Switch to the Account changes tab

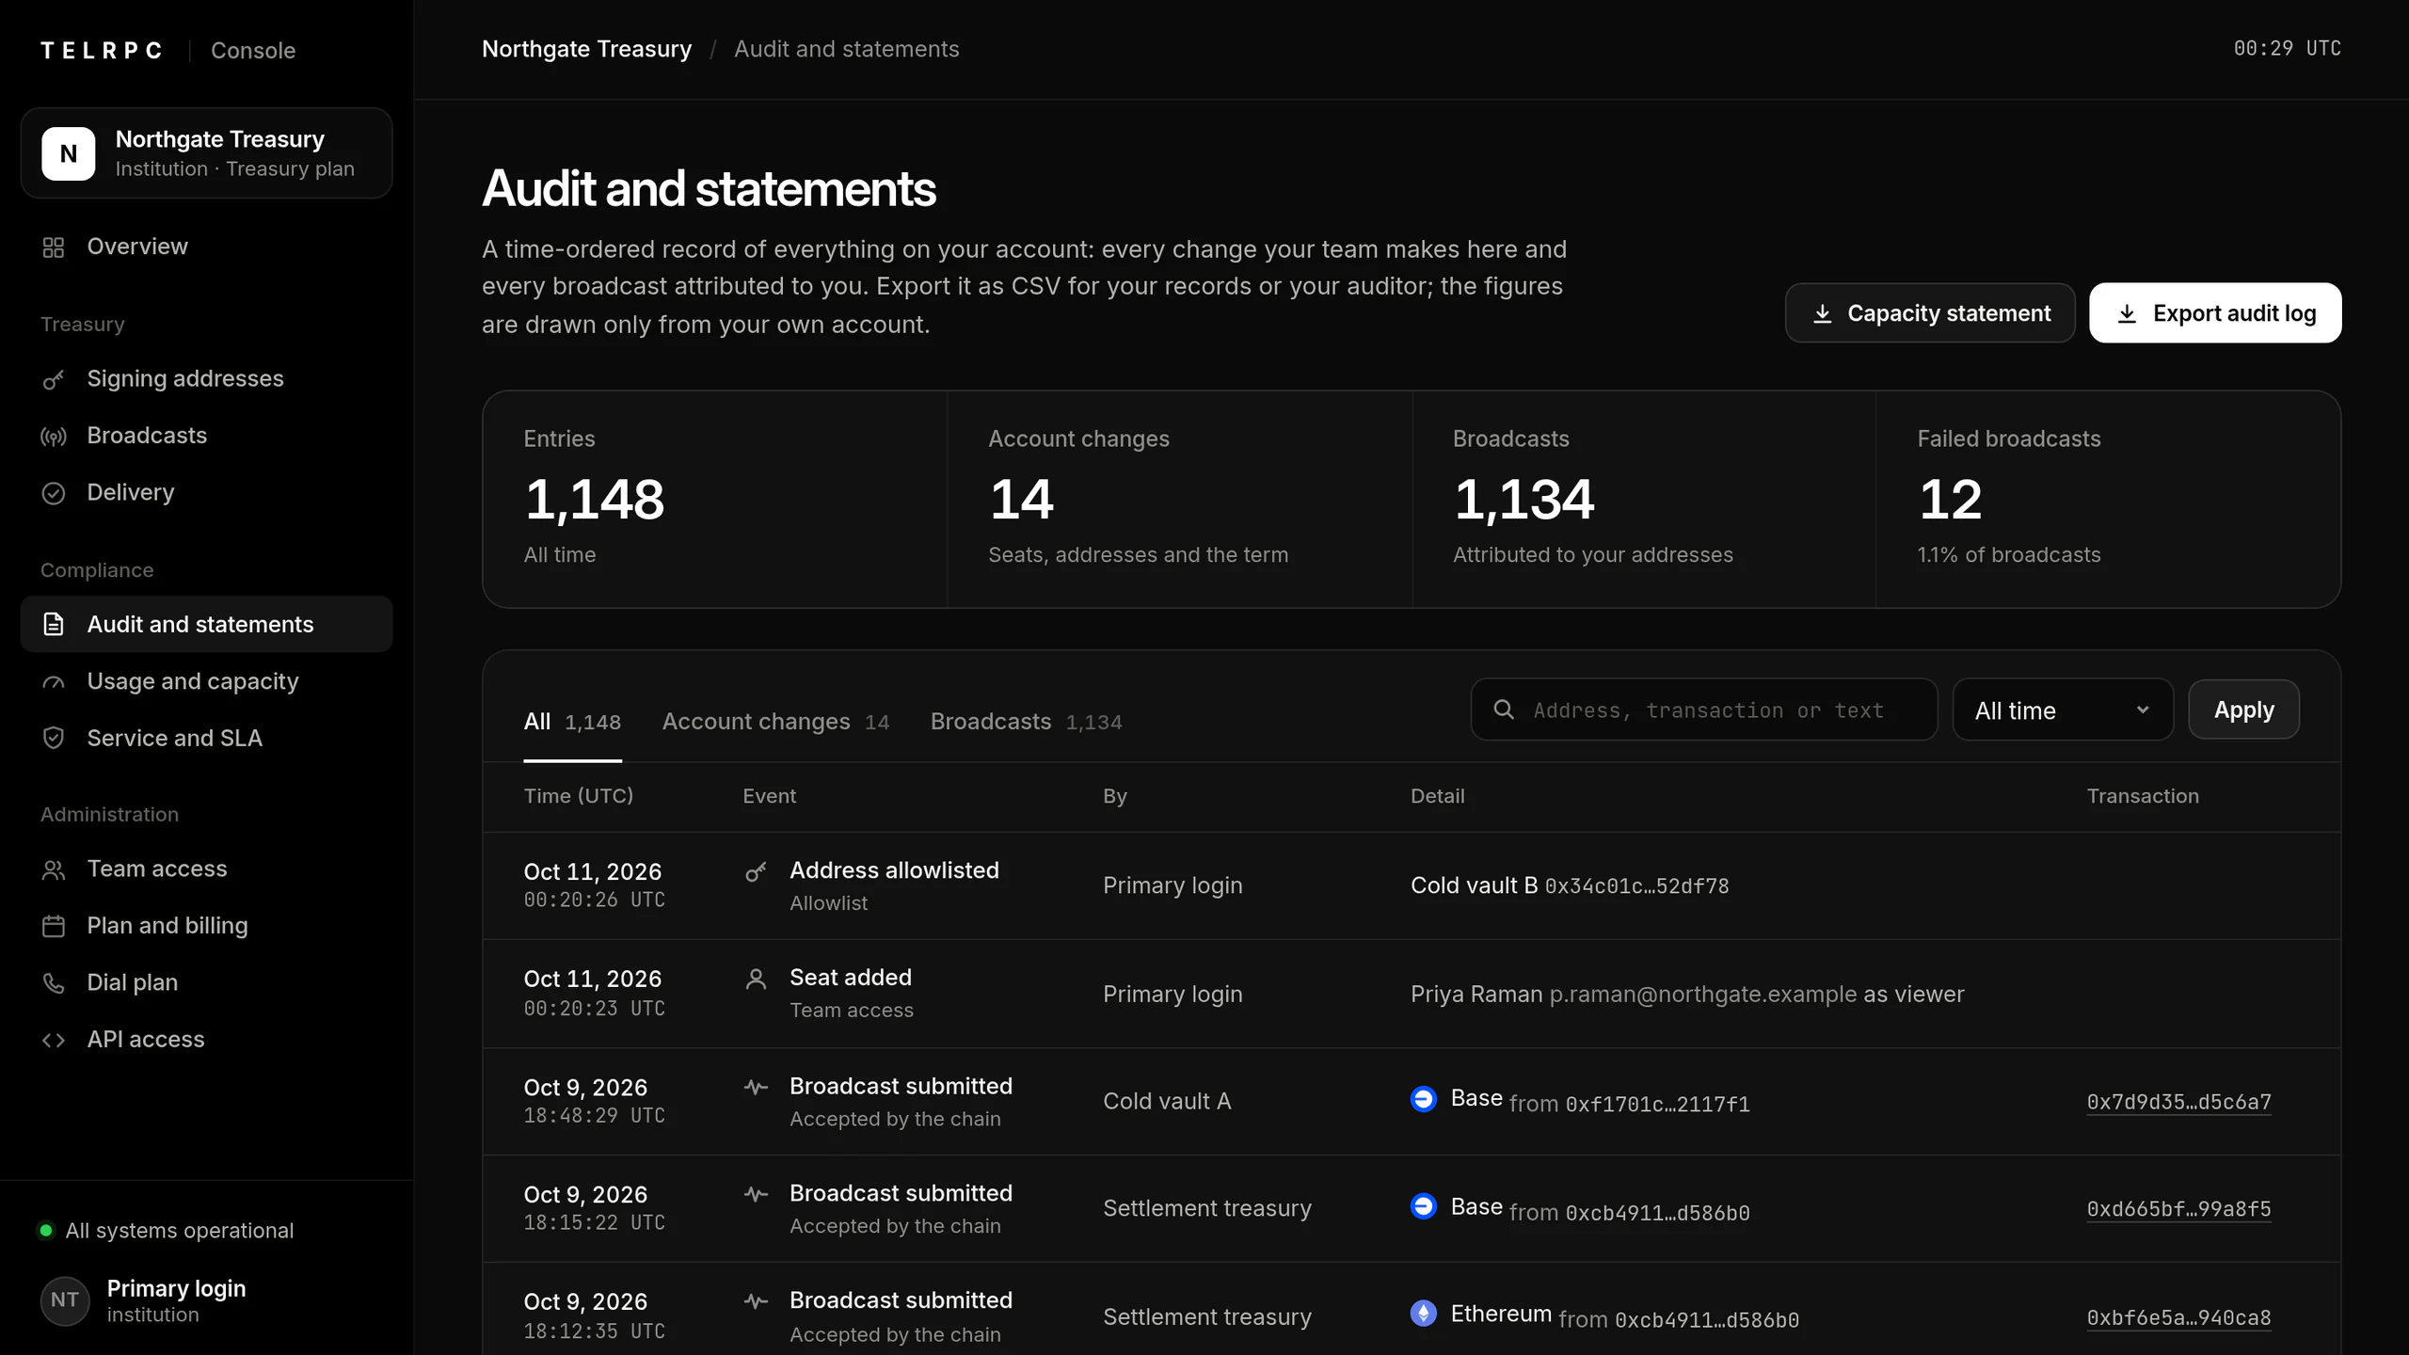coord(775,722)
